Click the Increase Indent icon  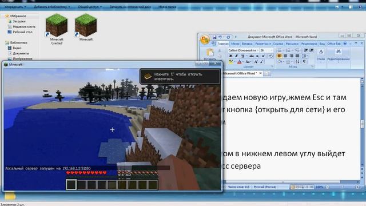[311, 50]
